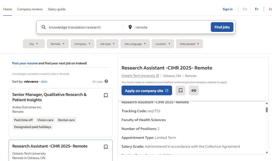Image resolution: width=272 pixels, height=161 pixels.
Task: Open the Salary guide tab
Action: [57, 9]
